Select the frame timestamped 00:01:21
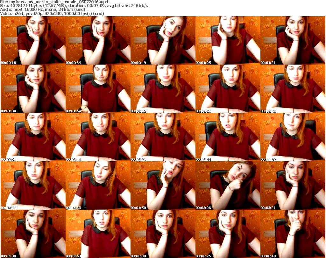This screenshot has height=258, width=326. [x=293, y=40]
